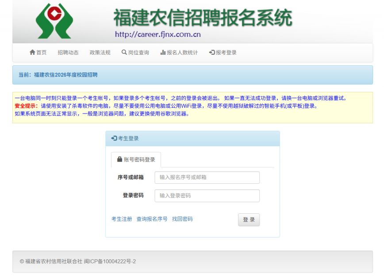This screenshot has width=384, height=277.
Task: Click the 报考登录 sign-in icon
Action: [x=212, y=53]
